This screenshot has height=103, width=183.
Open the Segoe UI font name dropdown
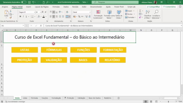pos(34,12)
